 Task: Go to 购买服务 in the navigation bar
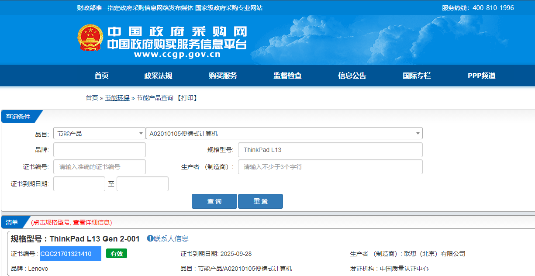click(223, 76)
